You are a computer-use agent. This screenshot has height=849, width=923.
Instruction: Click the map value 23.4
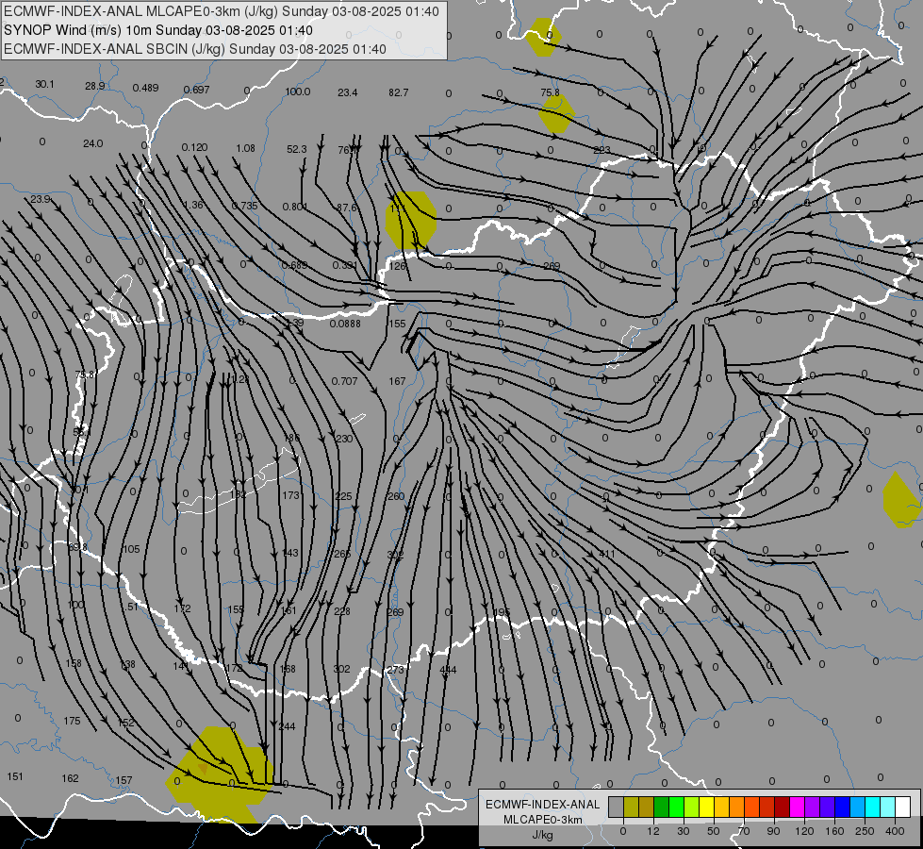pos(347,92)
